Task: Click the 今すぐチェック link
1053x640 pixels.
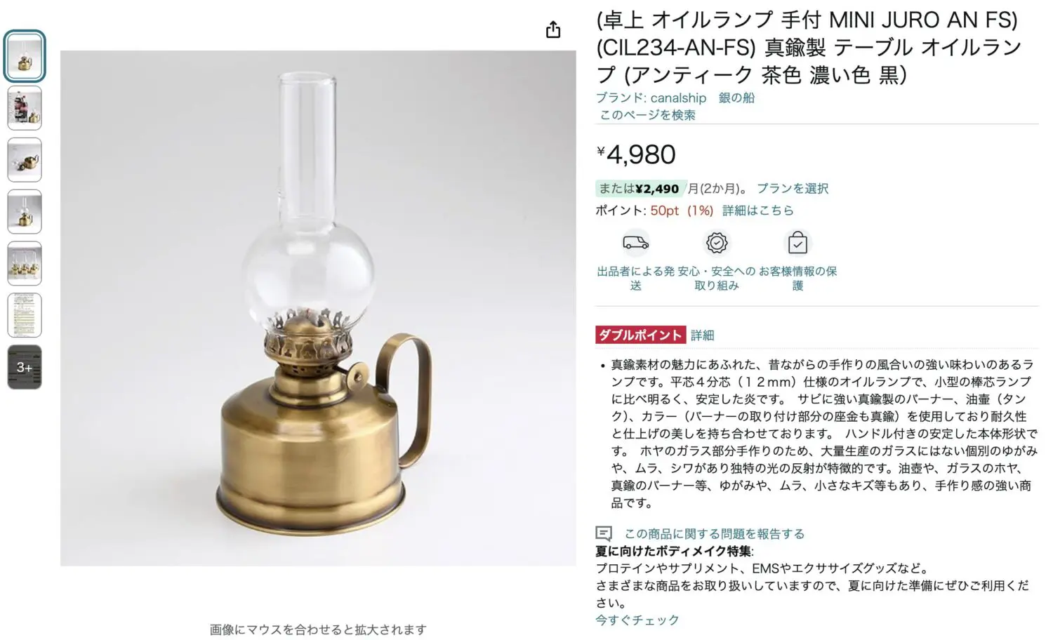Action: click(637, 620)
